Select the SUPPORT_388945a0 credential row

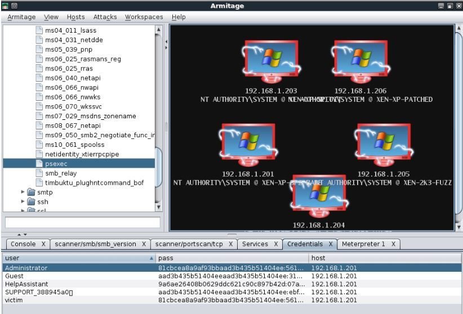pos(232,292)
